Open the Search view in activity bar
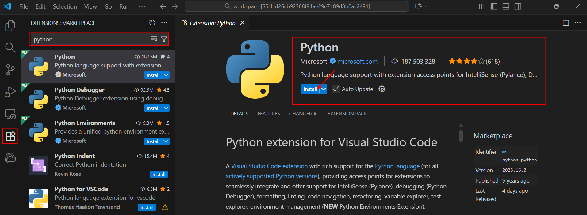This screenshot has height=215, width=587. click(x=10, y=47)
